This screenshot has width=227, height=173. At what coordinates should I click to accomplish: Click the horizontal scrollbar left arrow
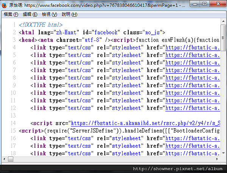[x=4, y=159]
